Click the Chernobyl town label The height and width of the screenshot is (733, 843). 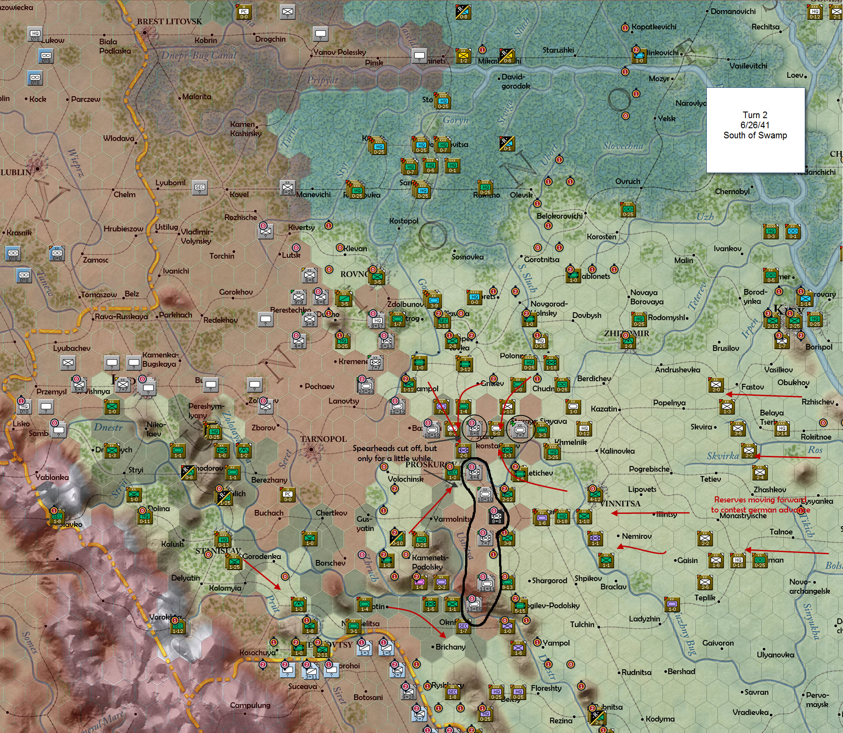[732, 191]
